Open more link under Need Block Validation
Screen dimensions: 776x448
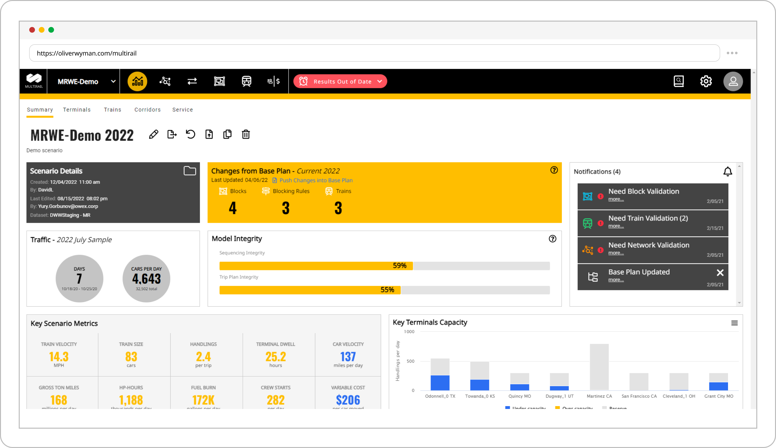616,199
